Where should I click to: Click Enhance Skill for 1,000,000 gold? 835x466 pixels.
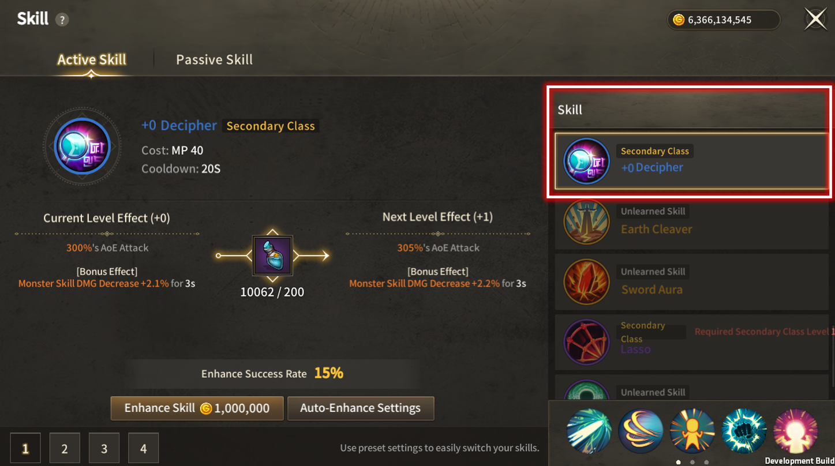point(197,408)
